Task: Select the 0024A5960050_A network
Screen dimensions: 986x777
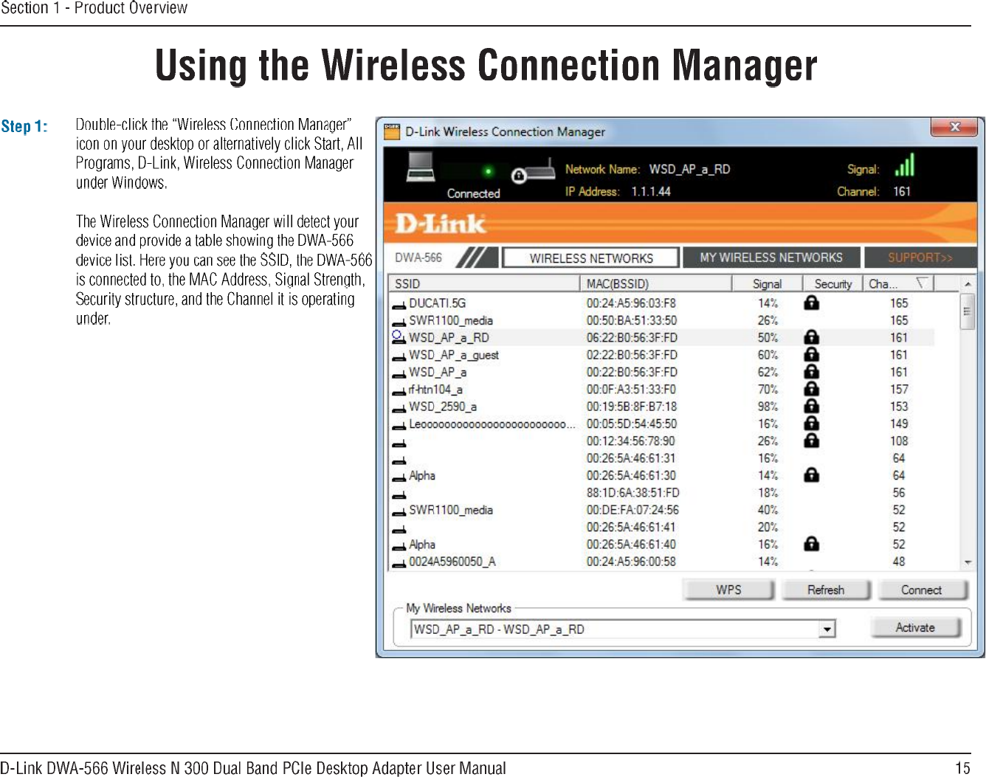Action: [x=662, y=562]
